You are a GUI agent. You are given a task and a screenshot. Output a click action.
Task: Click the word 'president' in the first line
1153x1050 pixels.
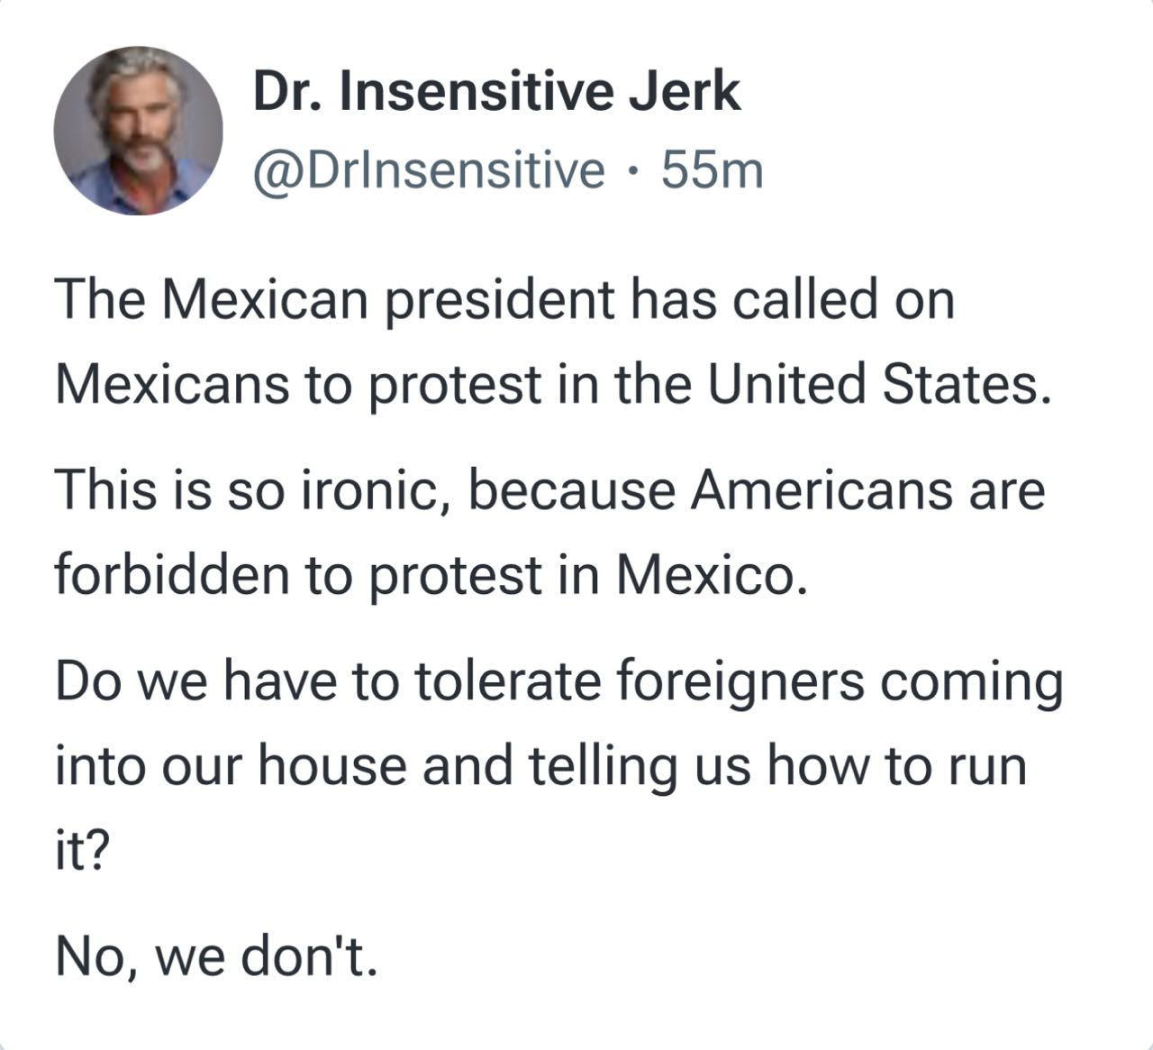point(495,299)
